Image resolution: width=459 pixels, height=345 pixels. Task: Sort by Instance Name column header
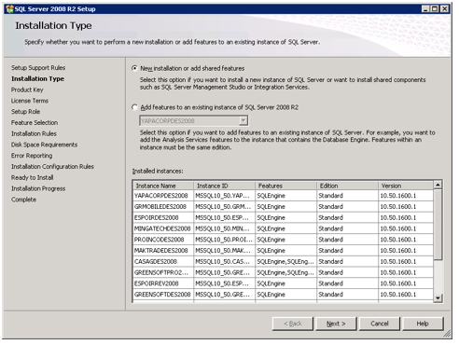tap(163, 186)
